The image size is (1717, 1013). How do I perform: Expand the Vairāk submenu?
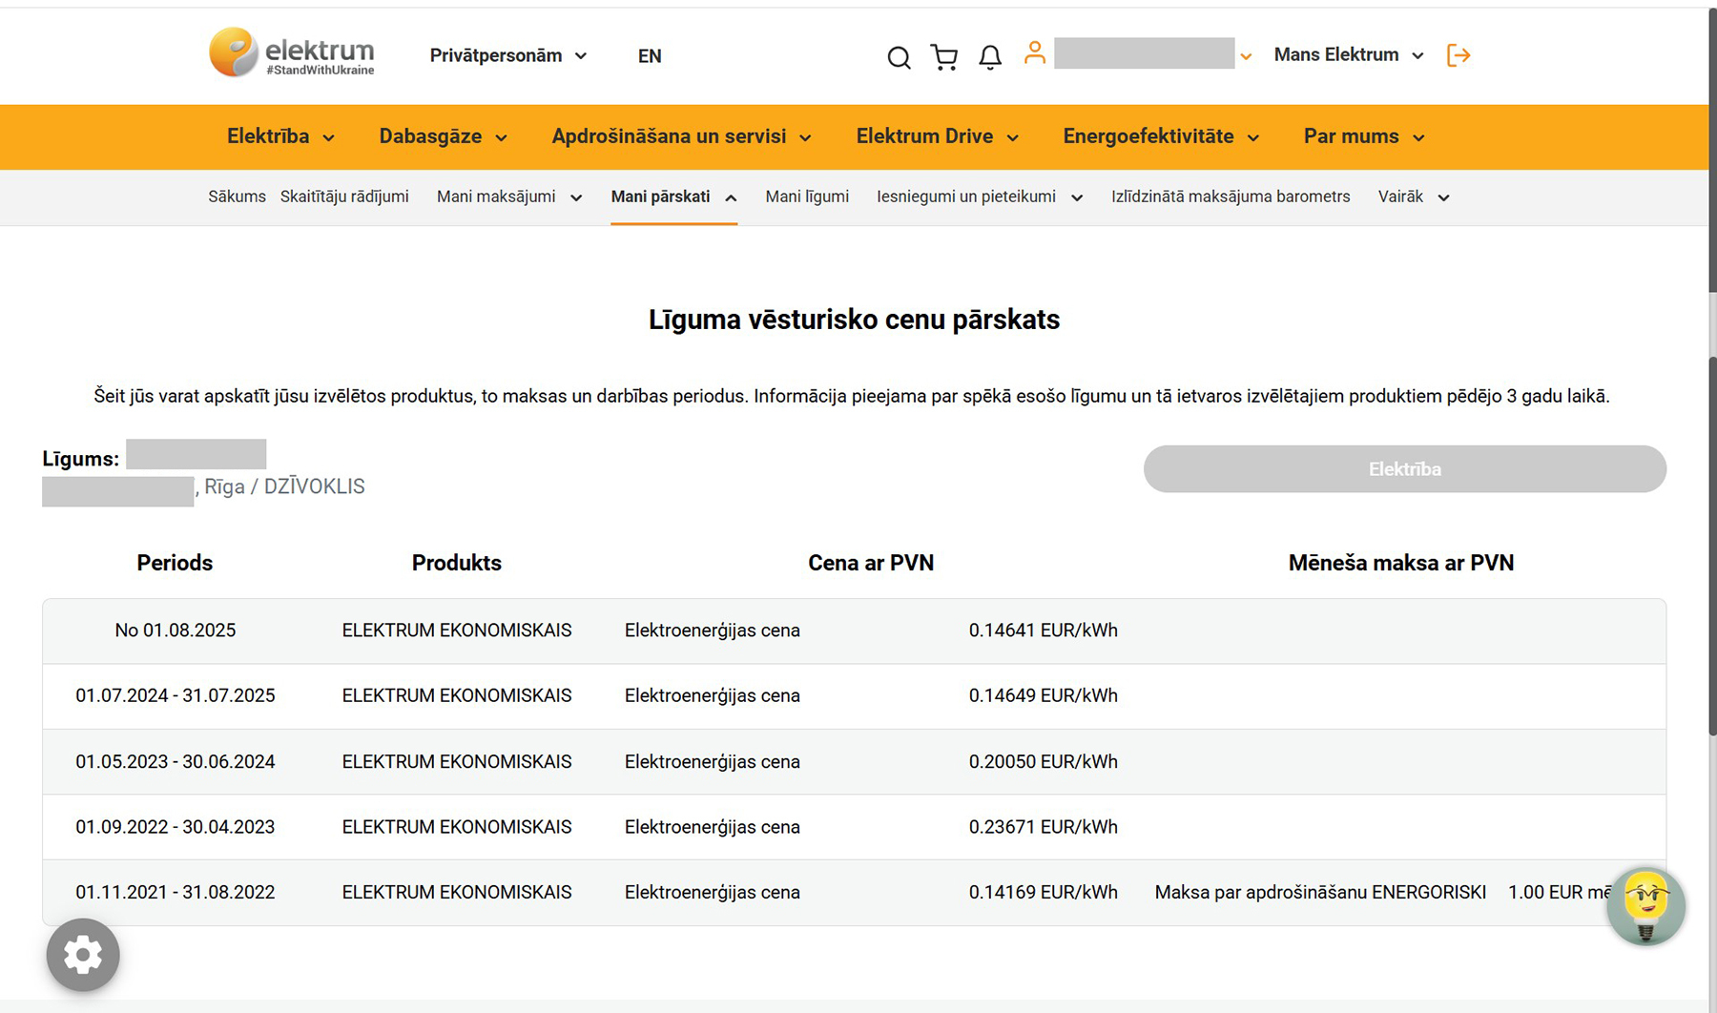tap(1413, 196)
